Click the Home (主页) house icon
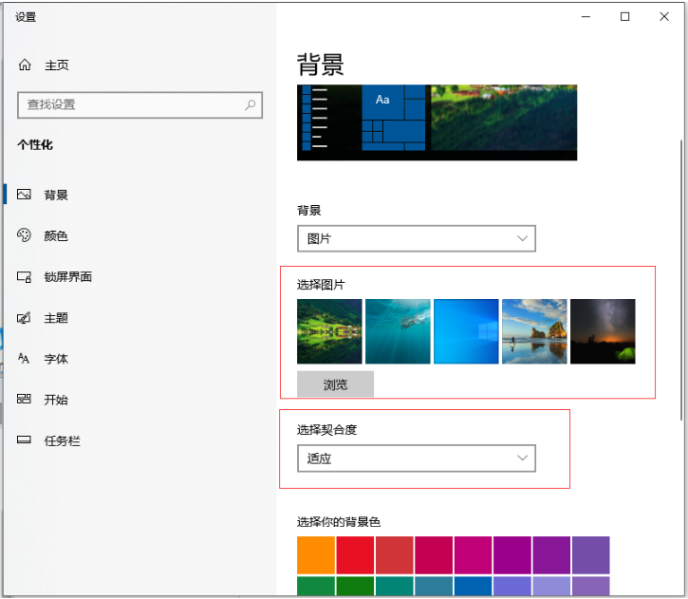The image size is (688, 599). (x=25, y=66)
